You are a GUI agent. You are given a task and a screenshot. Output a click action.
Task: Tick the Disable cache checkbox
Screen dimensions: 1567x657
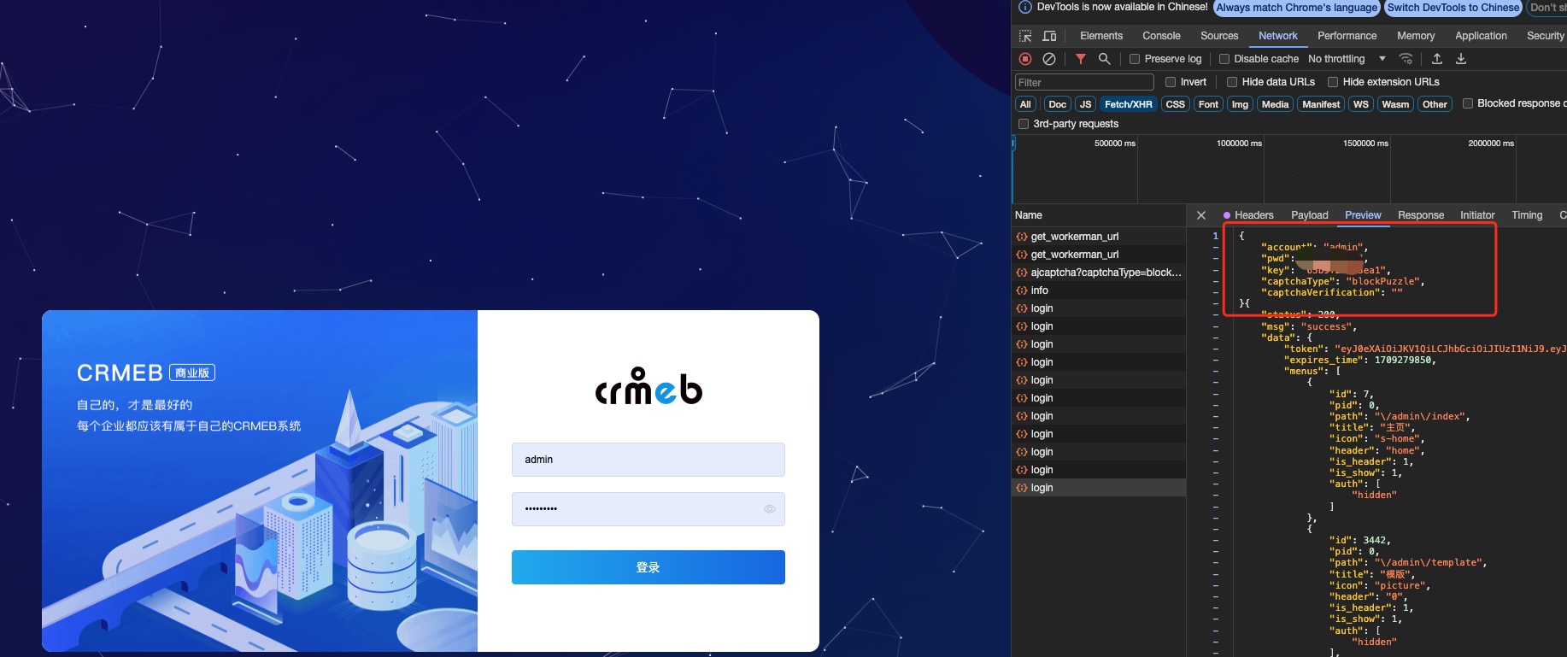tap(1224, 59)
